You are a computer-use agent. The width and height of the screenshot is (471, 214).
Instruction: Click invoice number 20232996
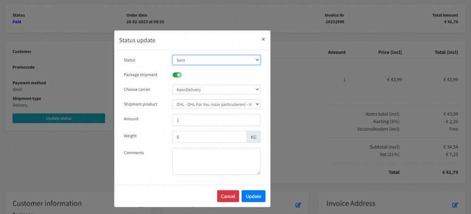(x=335, y=22)
